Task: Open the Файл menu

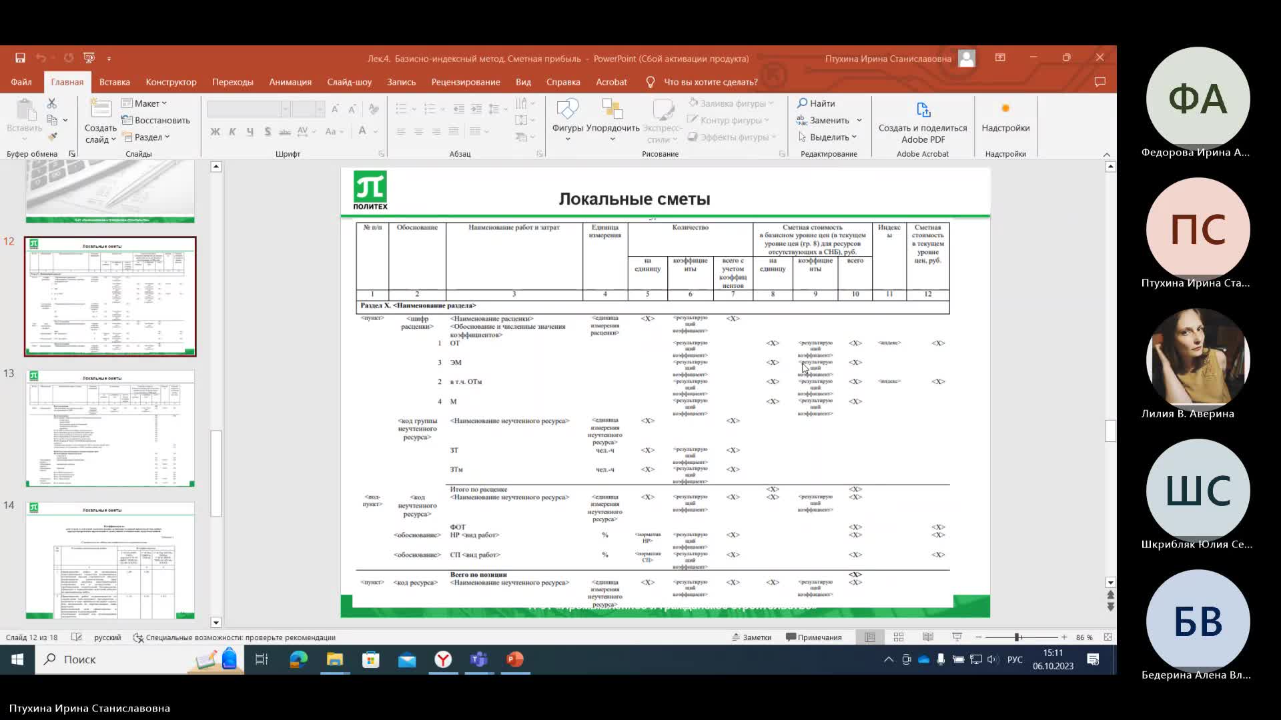Action: 21,82
